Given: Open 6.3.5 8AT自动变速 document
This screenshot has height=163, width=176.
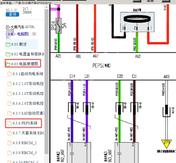Looking at the screenshot, I should [x=26, y=113].
